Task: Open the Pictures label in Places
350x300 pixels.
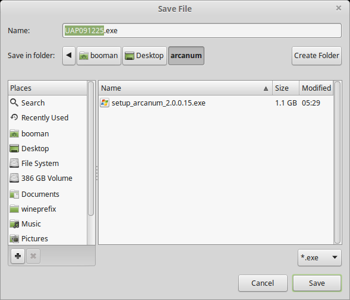Action: (34, 239)
